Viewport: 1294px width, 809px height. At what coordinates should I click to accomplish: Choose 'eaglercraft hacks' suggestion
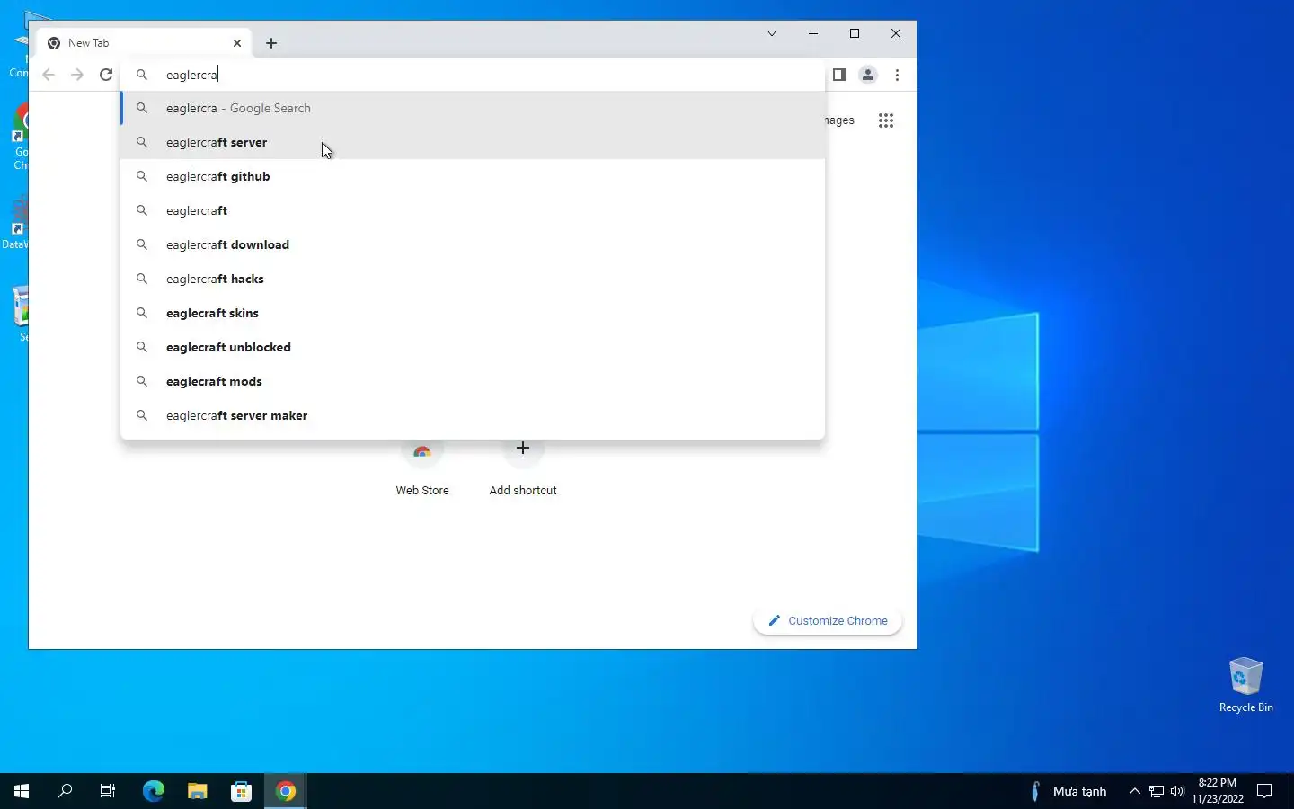click(x=474, y=279)
